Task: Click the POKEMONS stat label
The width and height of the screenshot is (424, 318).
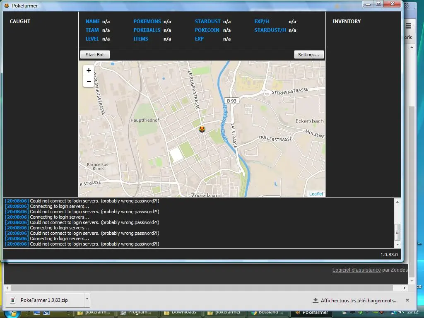Action: 147,22
